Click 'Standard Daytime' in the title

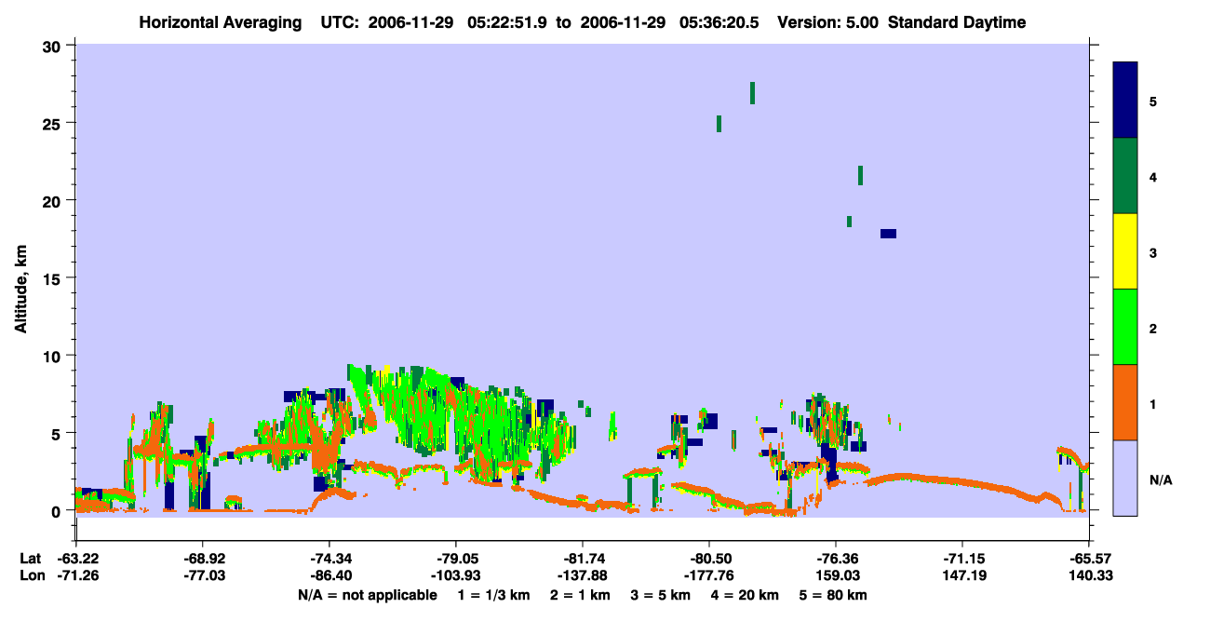coord(957,22)
